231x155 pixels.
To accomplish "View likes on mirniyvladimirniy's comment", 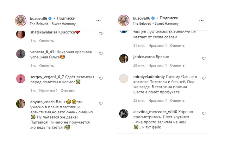I will pos(158,101).
